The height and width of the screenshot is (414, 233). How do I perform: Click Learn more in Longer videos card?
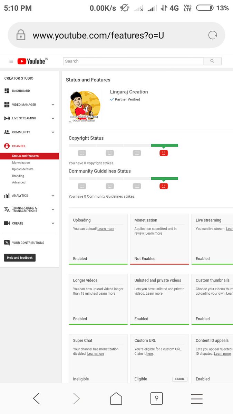click(x=107, y=294)
